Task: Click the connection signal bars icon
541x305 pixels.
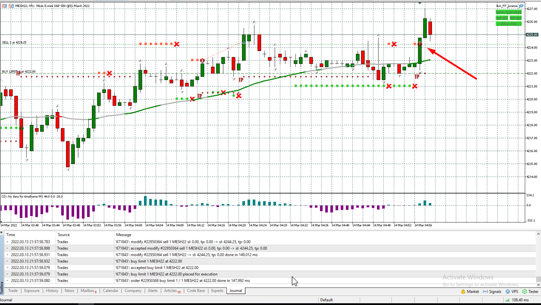Action: tap(507, 300)
